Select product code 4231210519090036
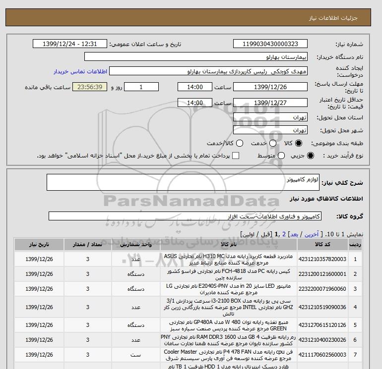The image size is (382, 369). 322,307
